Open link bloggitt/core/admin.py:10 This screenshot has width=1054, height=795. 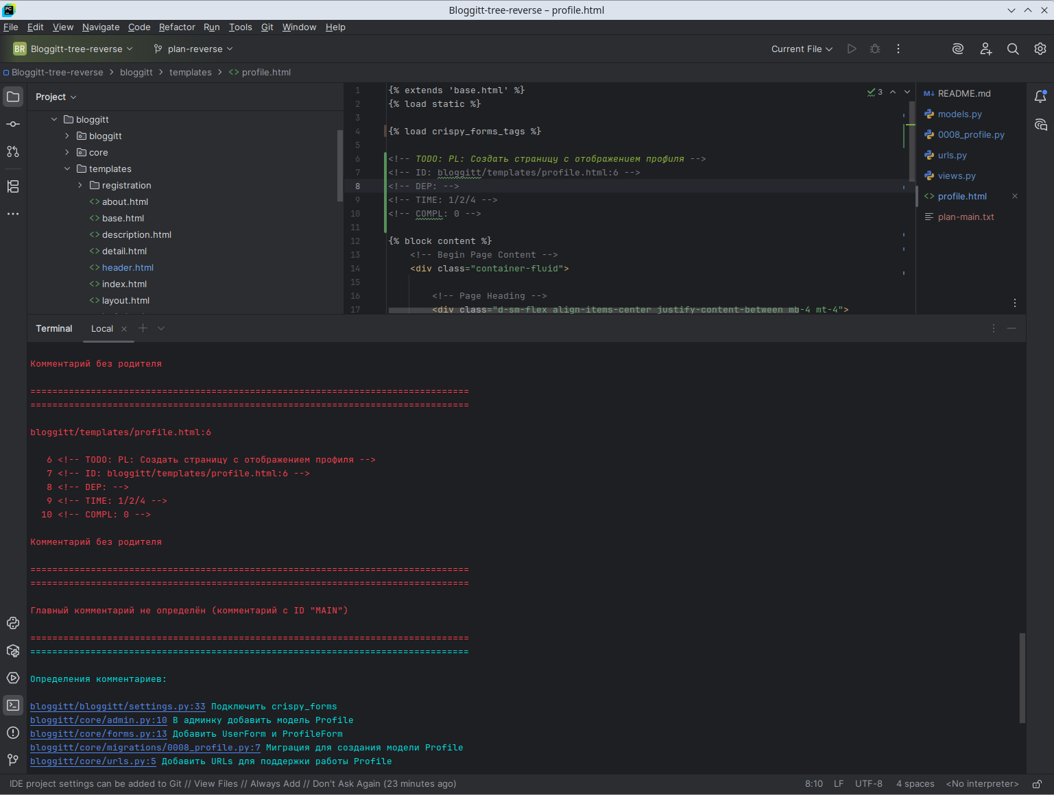click(99, 720)
